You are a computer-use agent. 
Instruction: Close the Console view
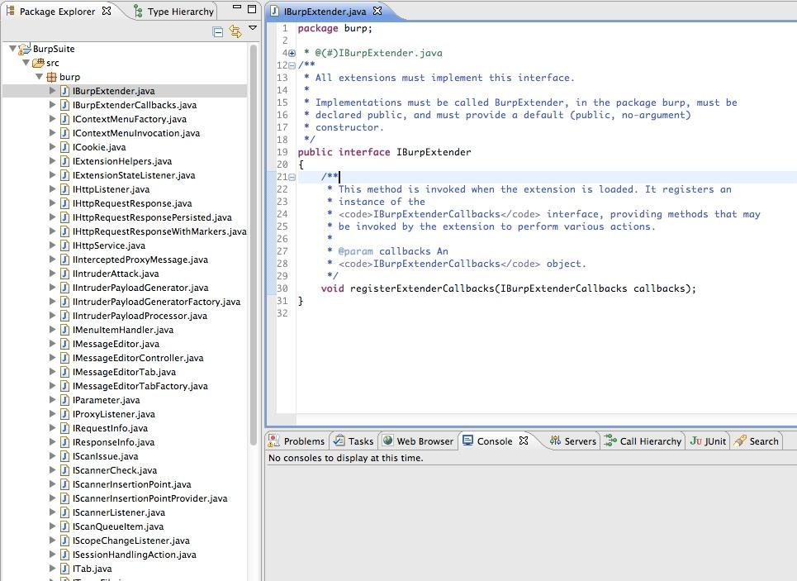pyautogui.click(x=523, y=441)
